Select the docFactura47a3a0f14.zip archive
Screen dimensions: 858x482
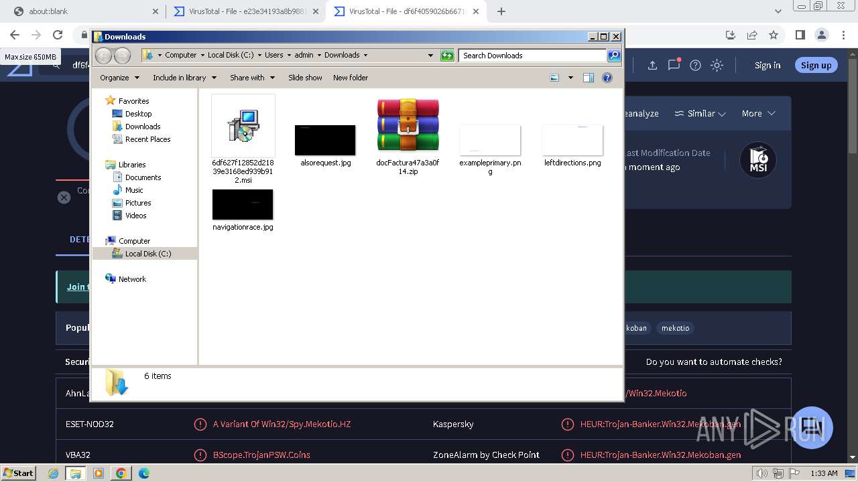coord(408,135)
